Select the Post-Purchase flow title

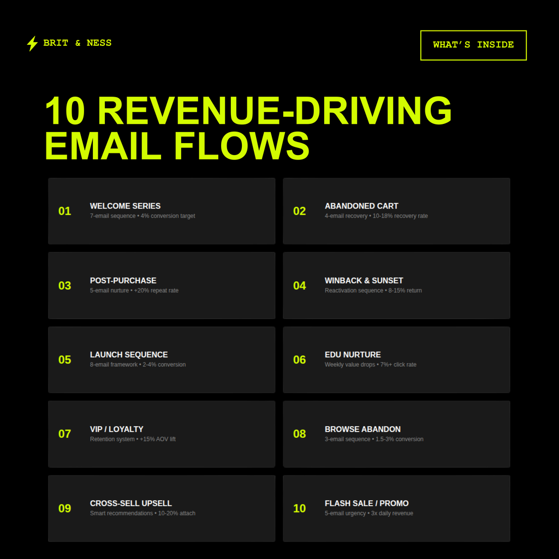click(x=123, y=281)
